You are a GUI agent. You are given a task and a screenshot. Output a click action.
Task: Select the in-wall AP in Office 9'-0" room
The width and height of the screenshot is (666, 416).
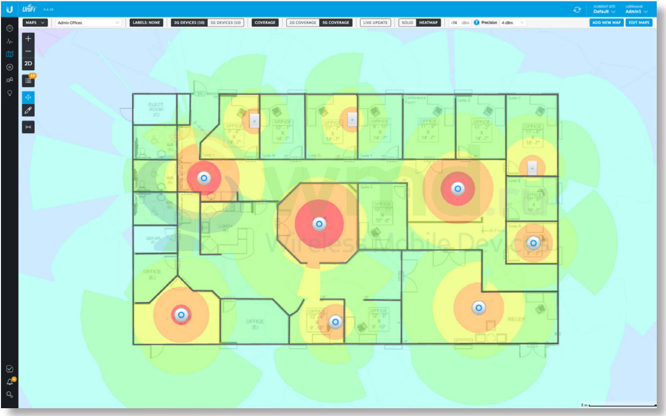click(x=254, y=120)
